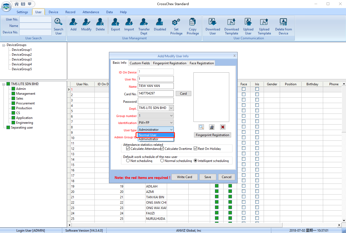The height and width of the screenshot is (233, 346).
Task: Select the Not scheduling radio button
Action: coord(128,160)
